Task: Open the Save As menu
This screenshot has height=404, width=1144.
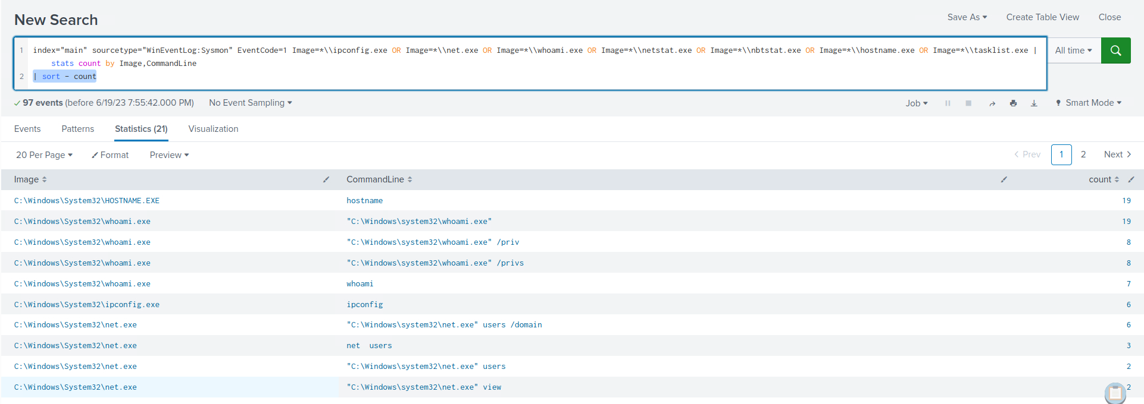Action: 967,17
